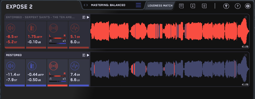Screen dimensions: 255x99
Task: Remove the Restored track waveform
Action: coord(246,55)
